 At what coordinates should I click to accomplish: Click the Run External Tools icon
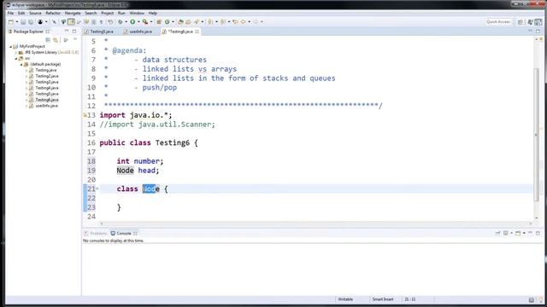coord(144,21)
